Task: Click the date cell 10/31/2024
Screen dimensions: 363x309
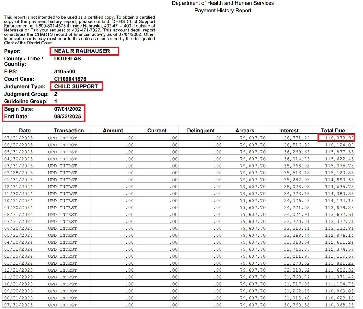Action: click(18, 200)
